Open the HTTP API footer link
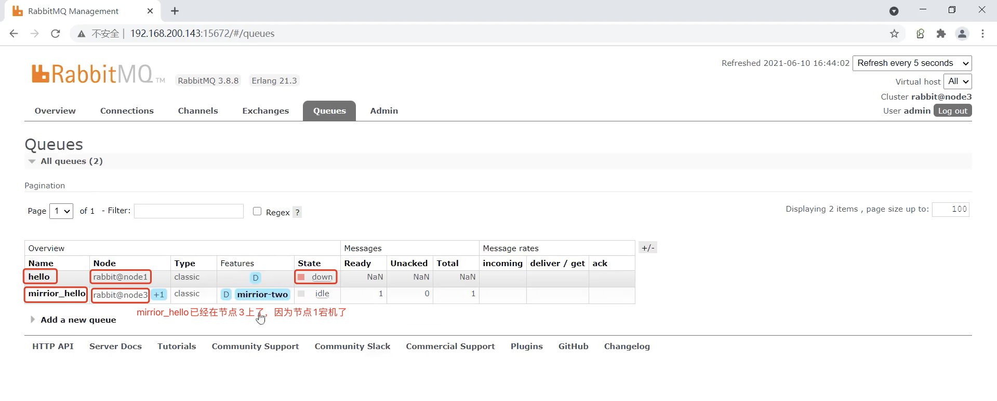 click(x=53, y=347)
